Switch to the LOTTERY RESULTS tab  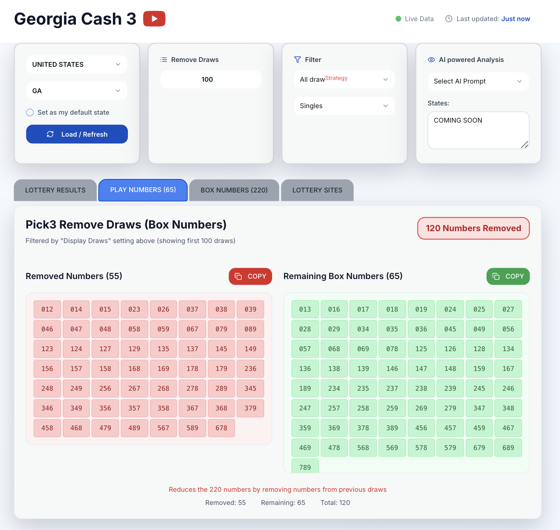click(x=55, y=190)
